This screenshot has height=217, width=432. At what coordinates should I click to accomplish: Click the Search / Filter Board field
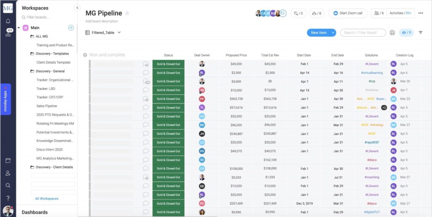pos(363,33)
